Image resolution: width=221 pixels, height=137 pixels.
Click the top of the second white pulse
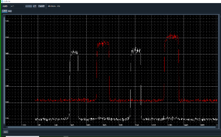click(136, 50)
